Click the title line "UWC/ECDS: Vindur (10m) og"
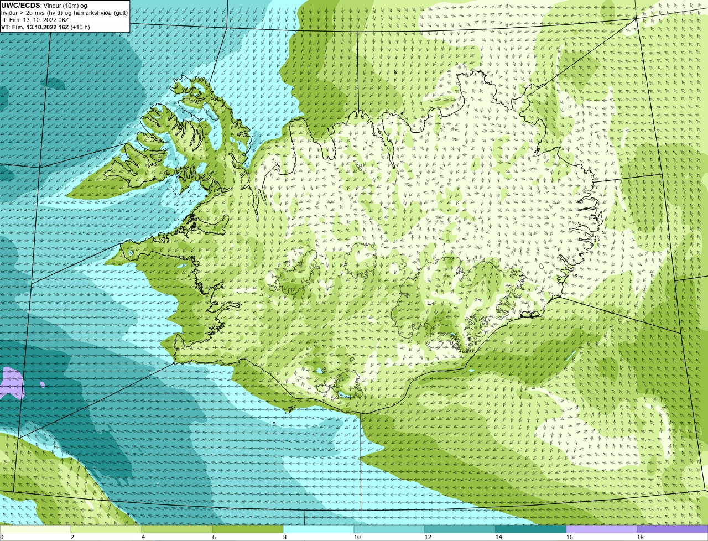 (x=44, y=6)
